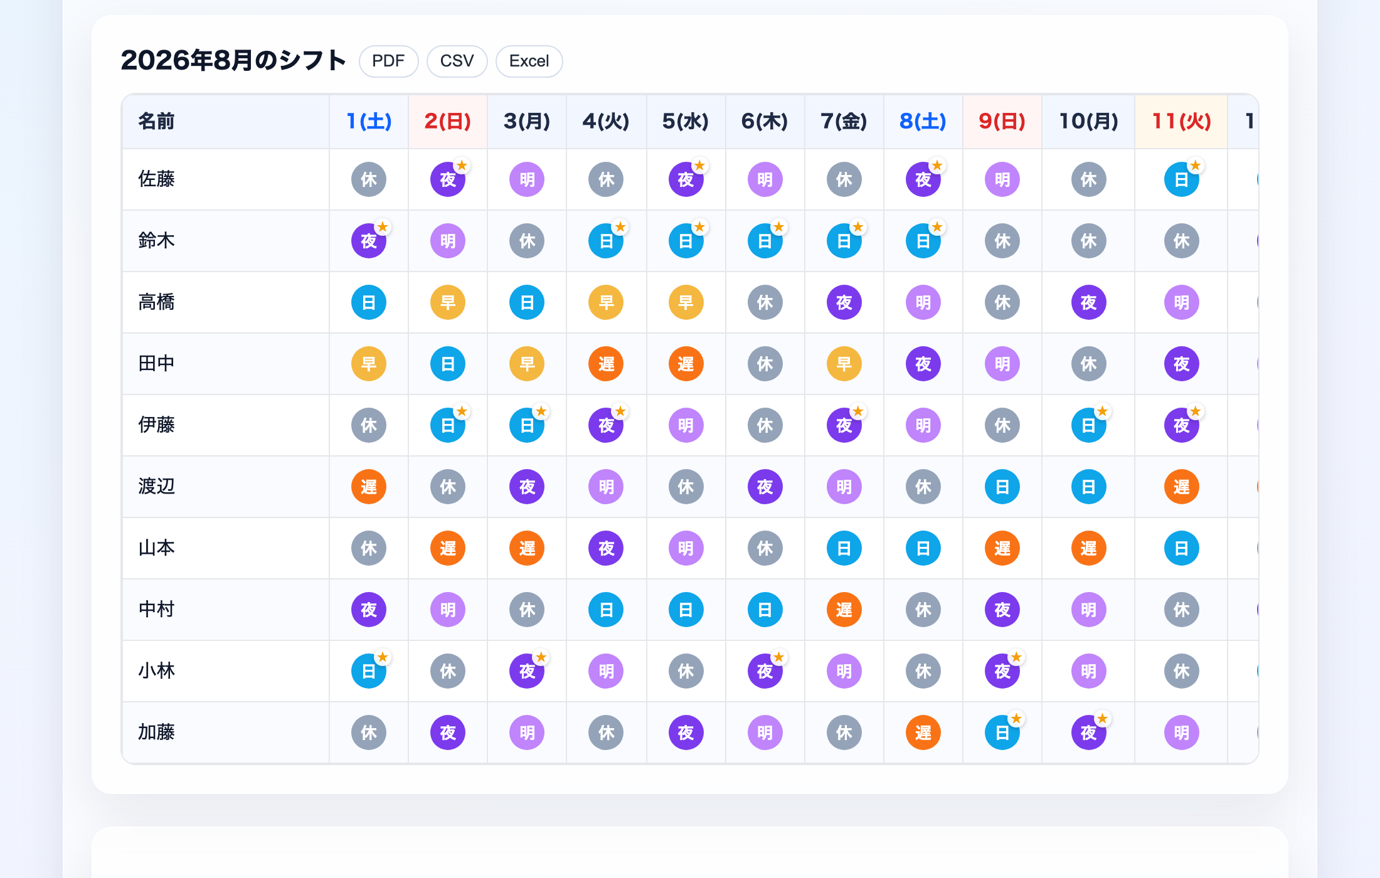This screenshot has width=1380, height=878.
Task: Open 伊藤's starred day shift on 10(月)
Action: point(1088,425)
